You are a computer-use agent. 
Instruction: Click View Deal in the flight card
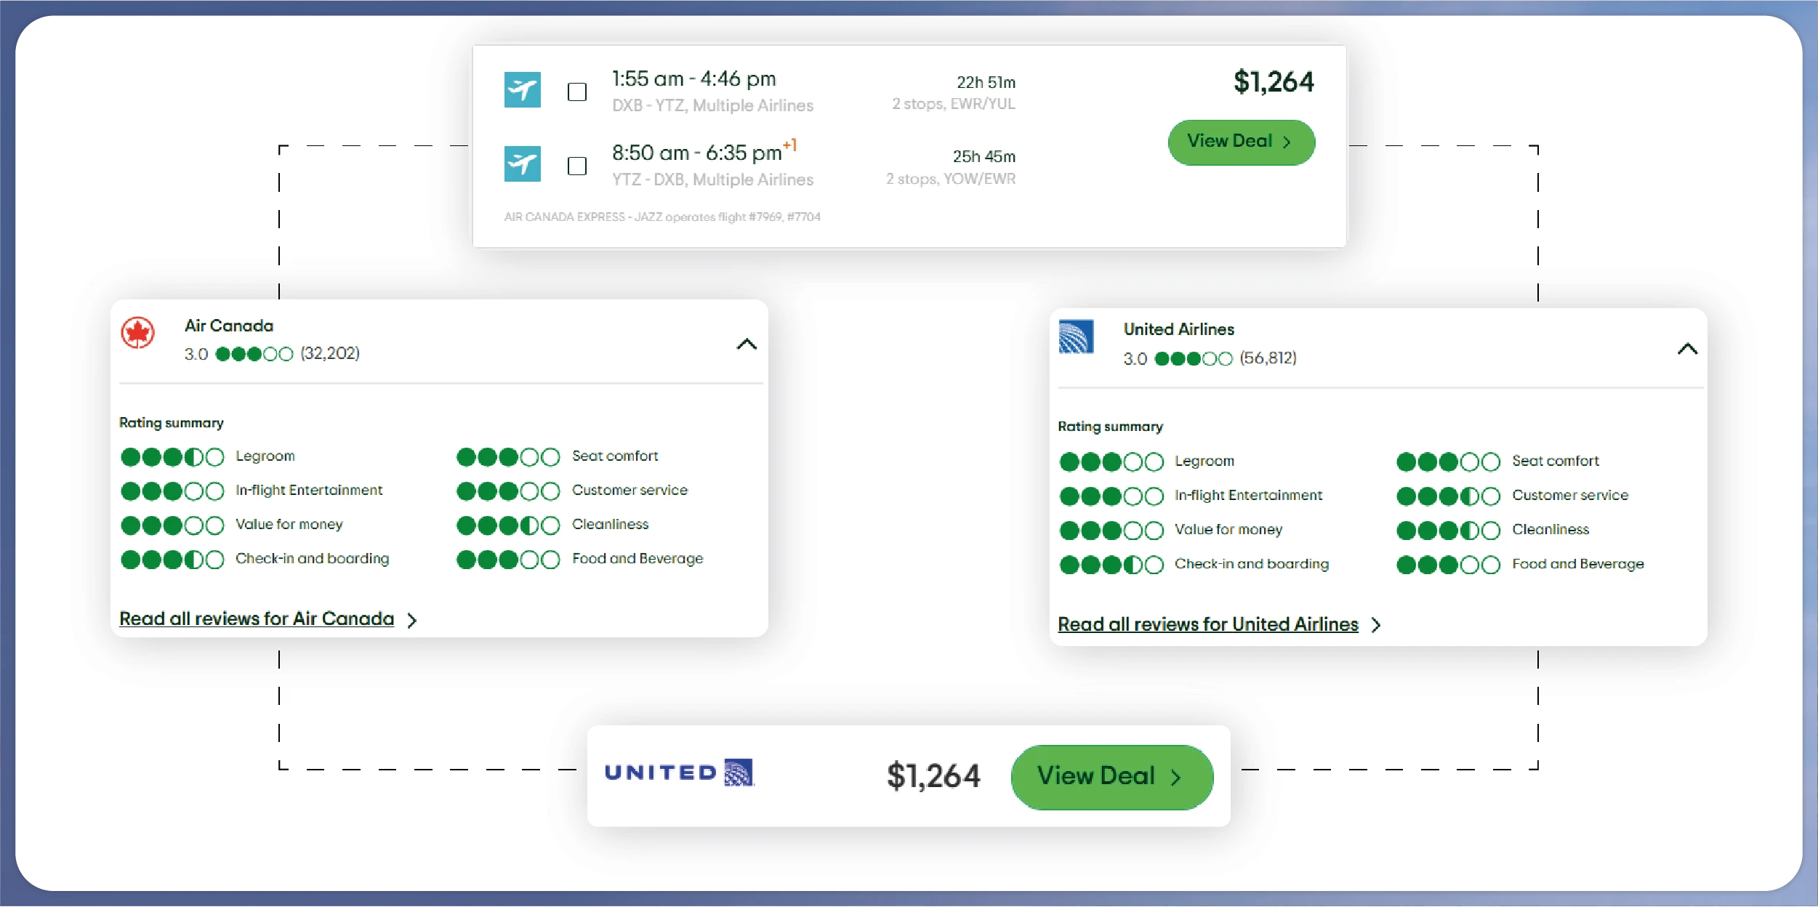1241,142
